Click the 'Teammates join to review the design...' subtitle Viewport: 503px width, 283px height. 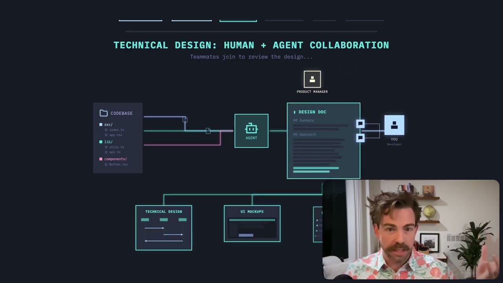tap(251, 57)
